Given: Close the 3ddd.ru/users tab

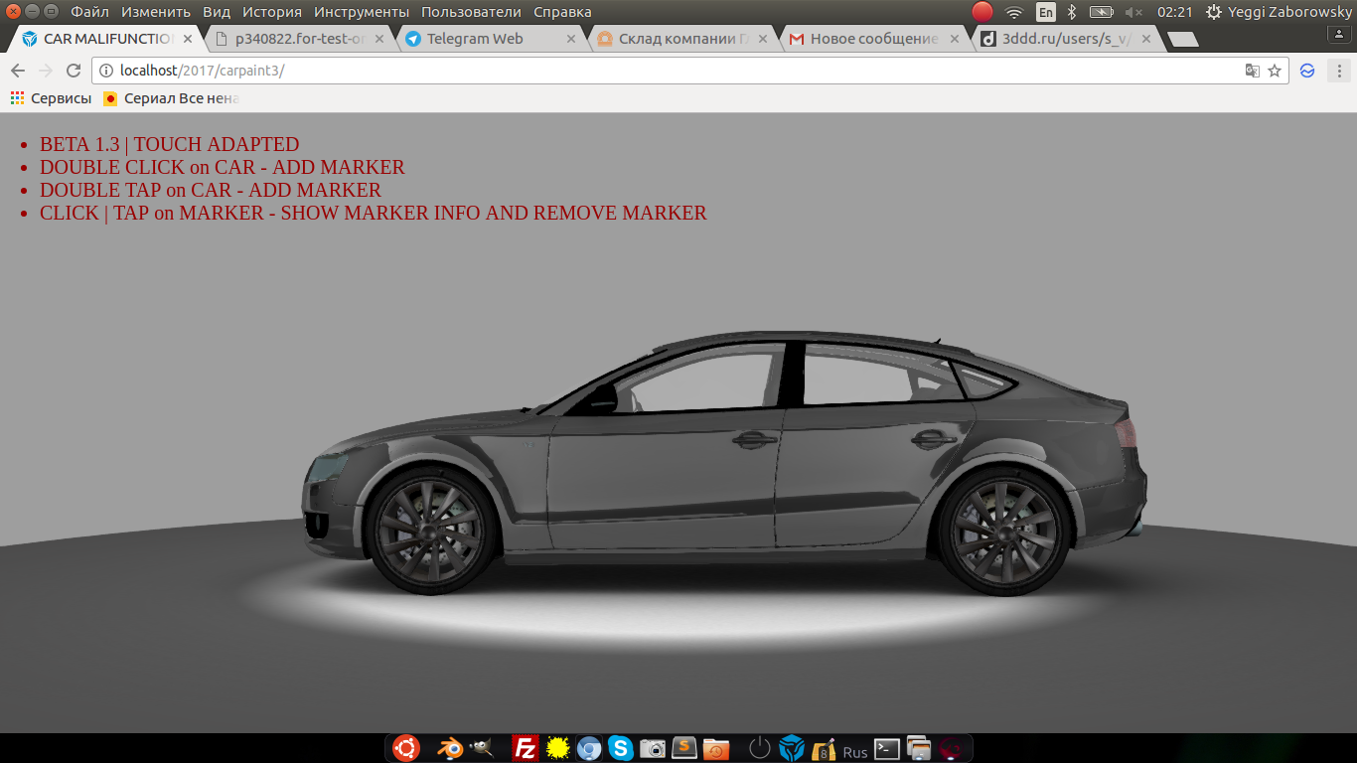Looking at the screenshot, I should point(1146,39).
